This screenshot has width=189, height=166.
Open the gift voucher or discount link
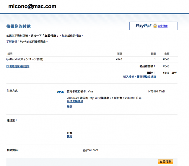pyautogui.click(x=139, y=77)
